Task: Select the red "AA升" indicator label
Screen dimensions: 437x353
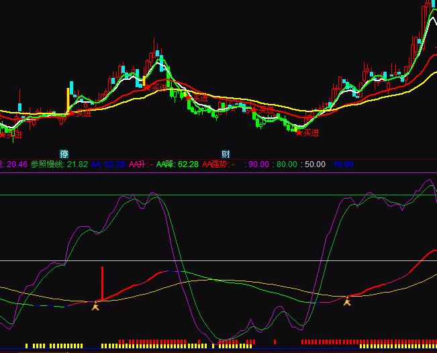Action: [141, 164]
